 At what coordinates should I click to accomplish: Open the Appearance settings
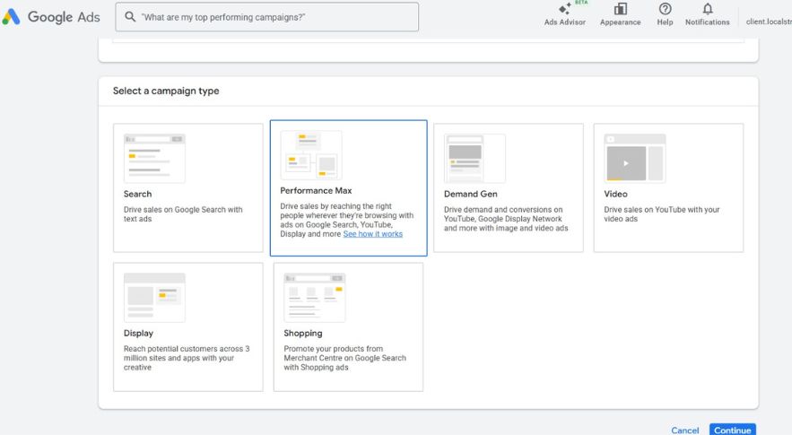(x=621, y=14)
